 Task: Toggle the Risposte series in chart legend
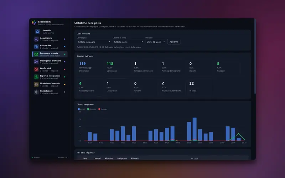[92, 109]
